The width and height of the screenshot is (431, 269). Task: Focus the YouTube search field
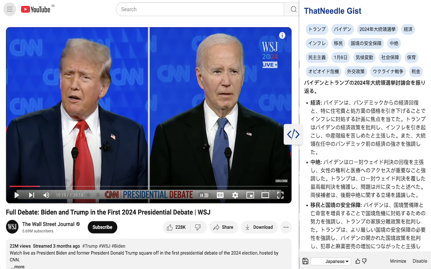(x=200, y=9)
